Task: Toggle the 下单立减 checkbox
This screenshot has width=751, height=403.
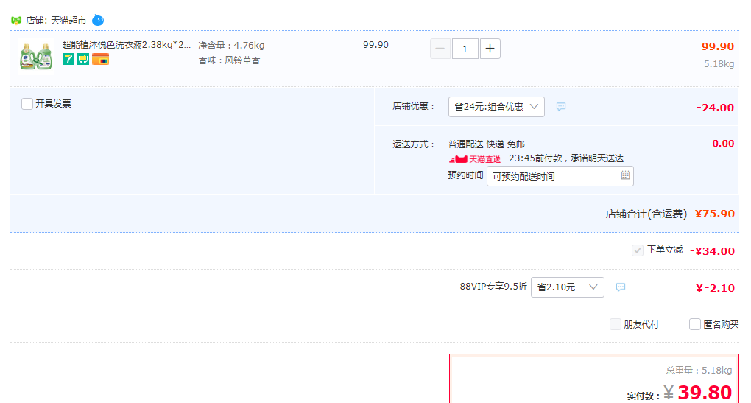Action: 637,250
